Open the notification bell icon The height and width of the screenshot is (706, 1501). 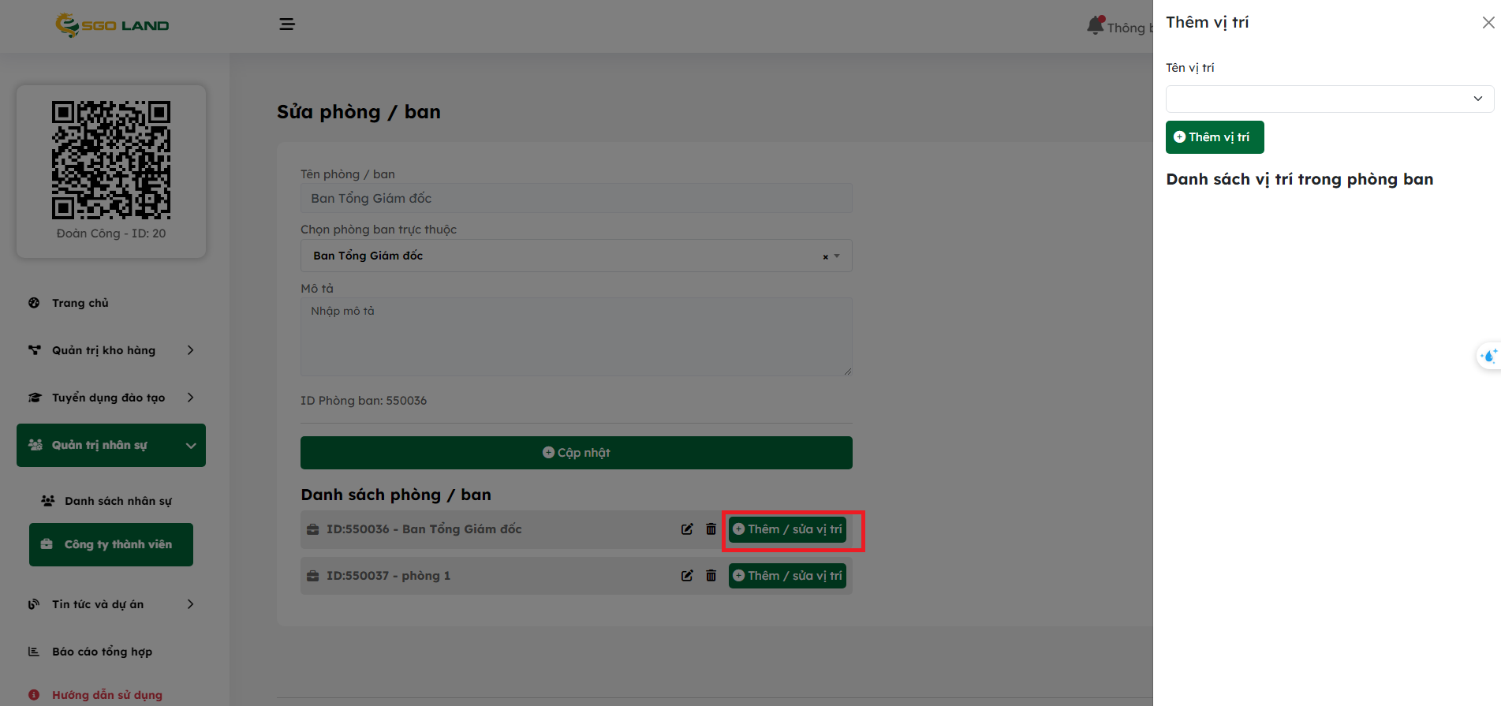click(1095, 25)
